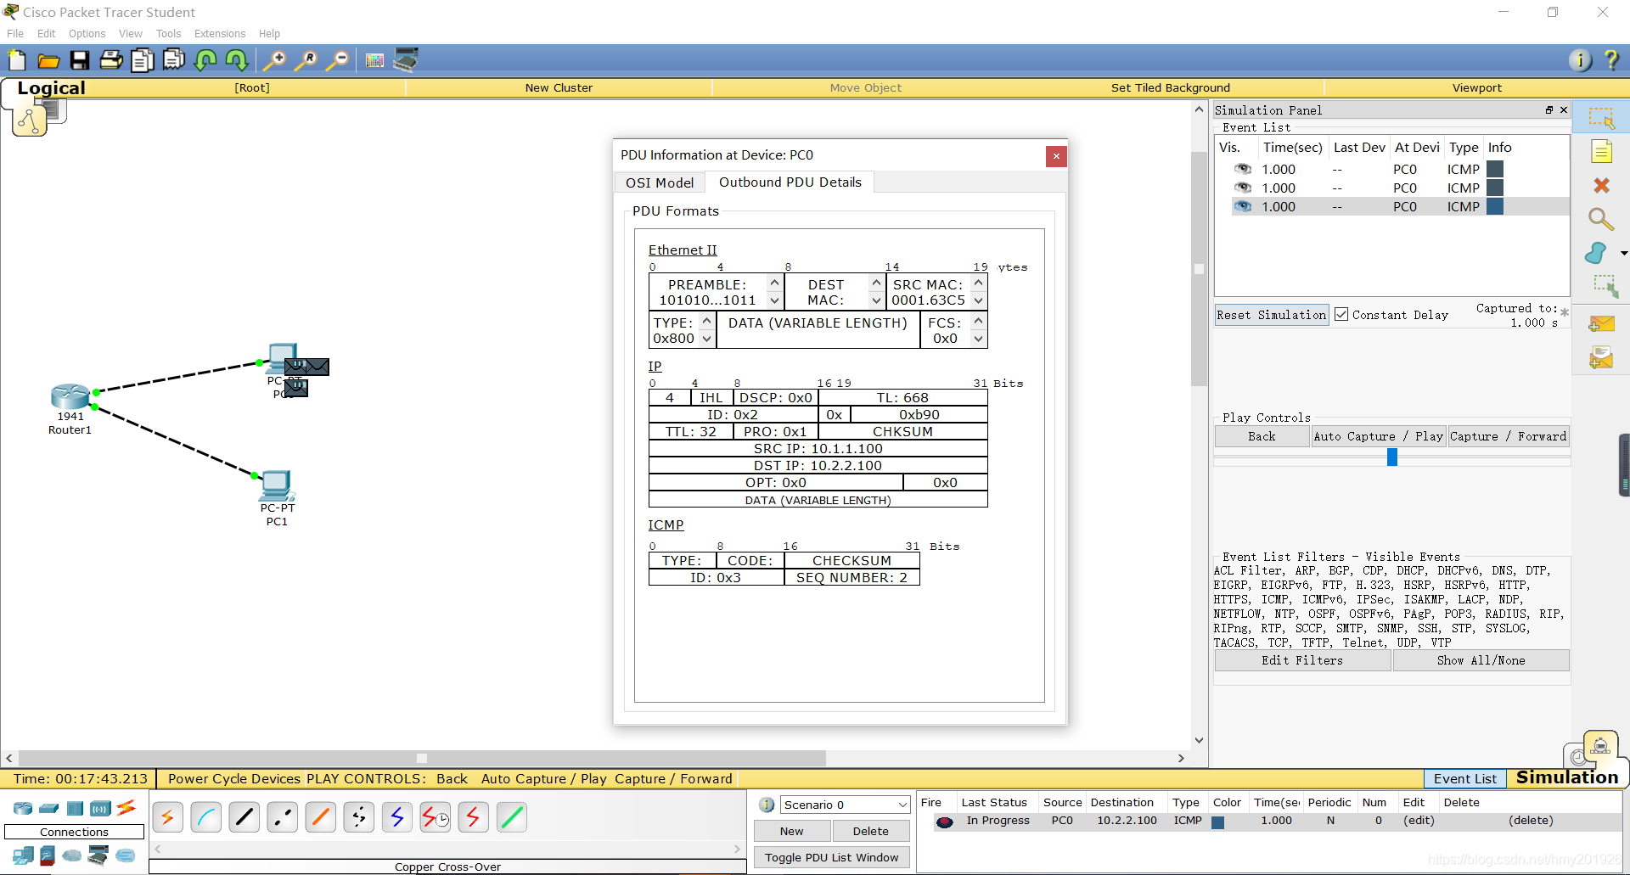This screenshot has width=1630, height=875.
Task: Toggle visibility eye of first ICMP event
Action: tap(1243, 169)
